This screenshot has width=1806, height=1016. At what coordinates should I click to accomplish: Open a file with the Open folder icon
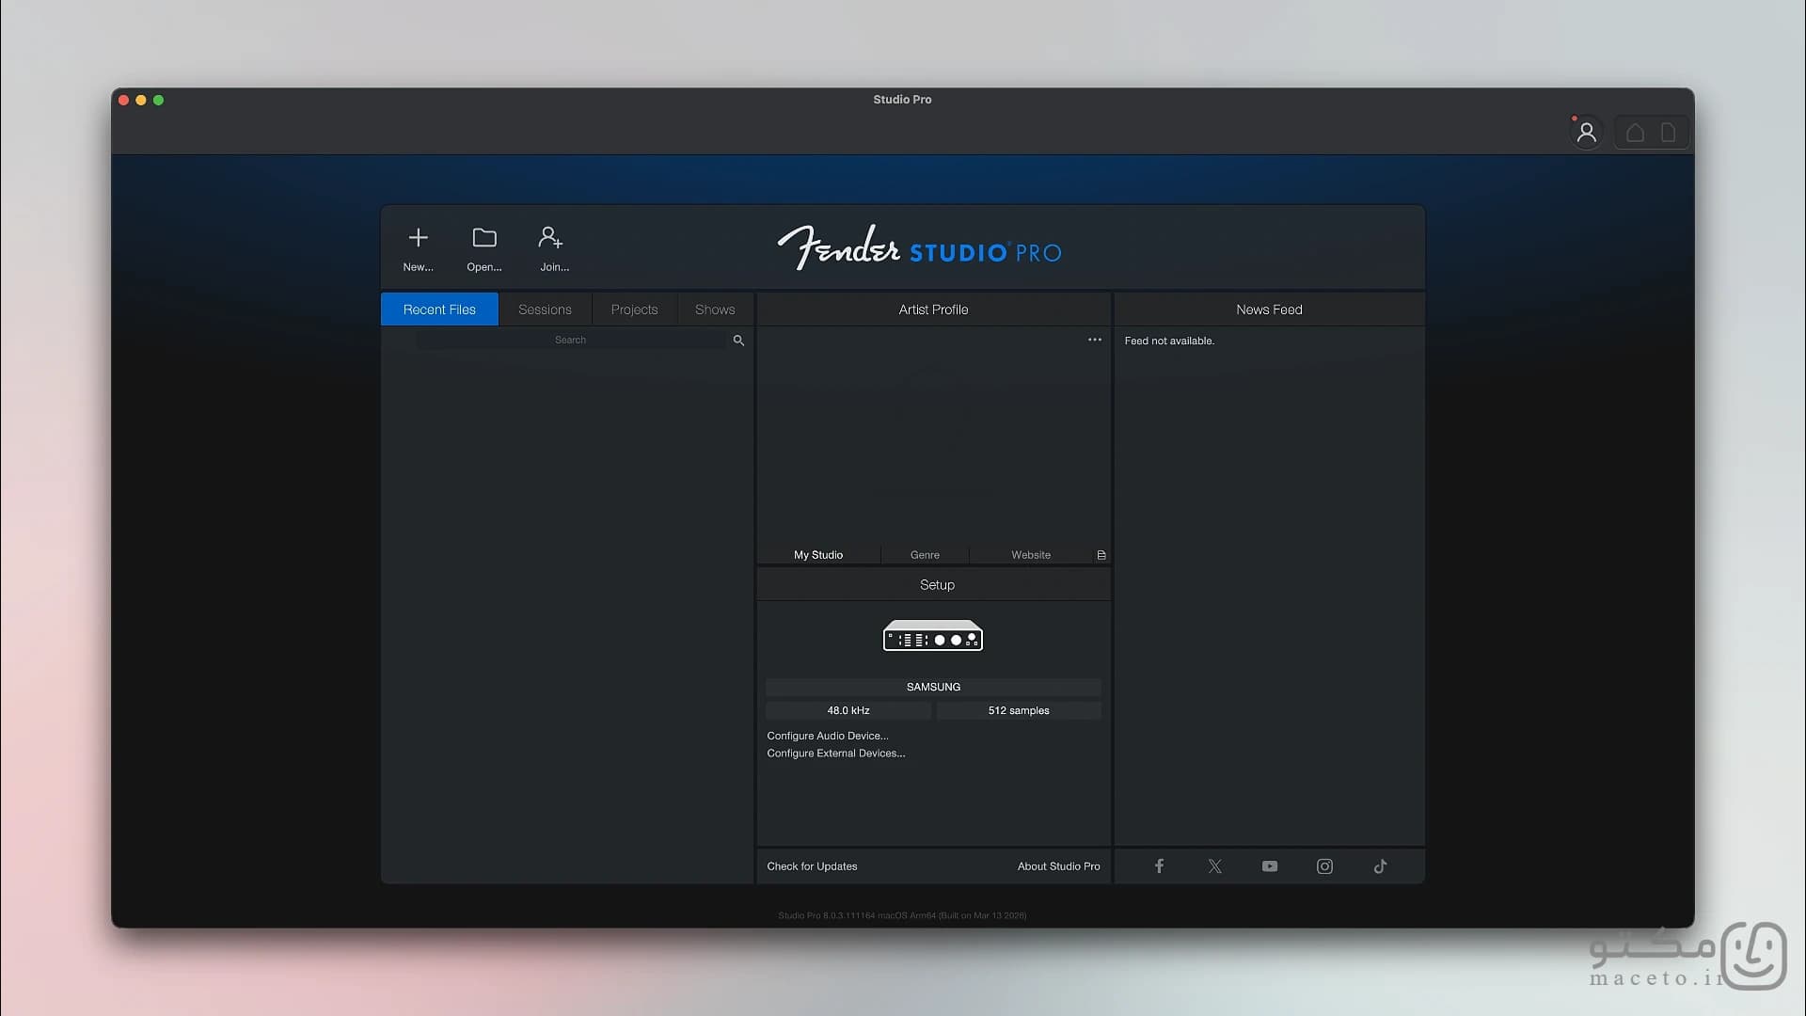tap(484, 248)
